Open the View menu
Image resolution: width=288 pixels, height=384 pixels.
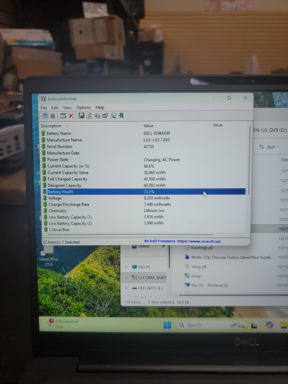pos(67,108)
